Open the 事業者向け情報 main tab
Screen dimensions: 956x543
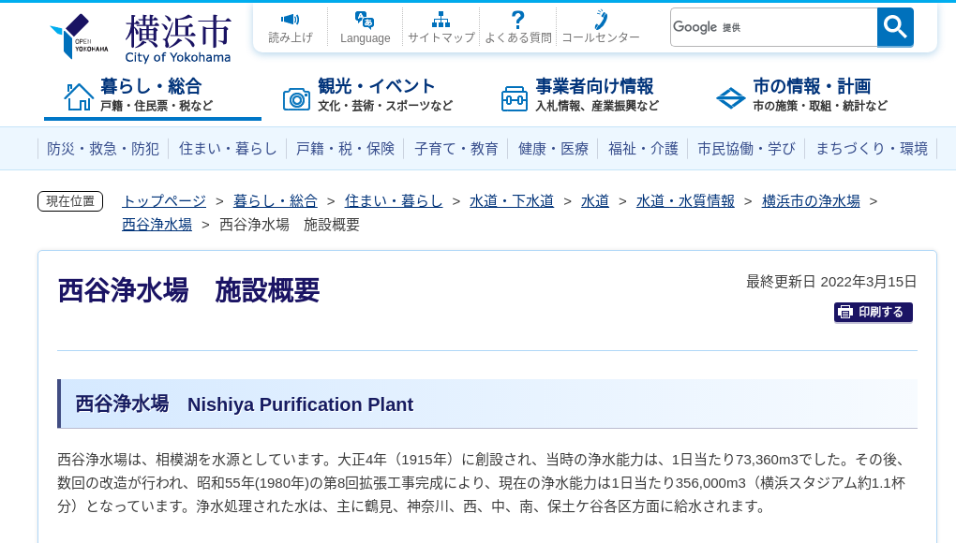[581, 95]
